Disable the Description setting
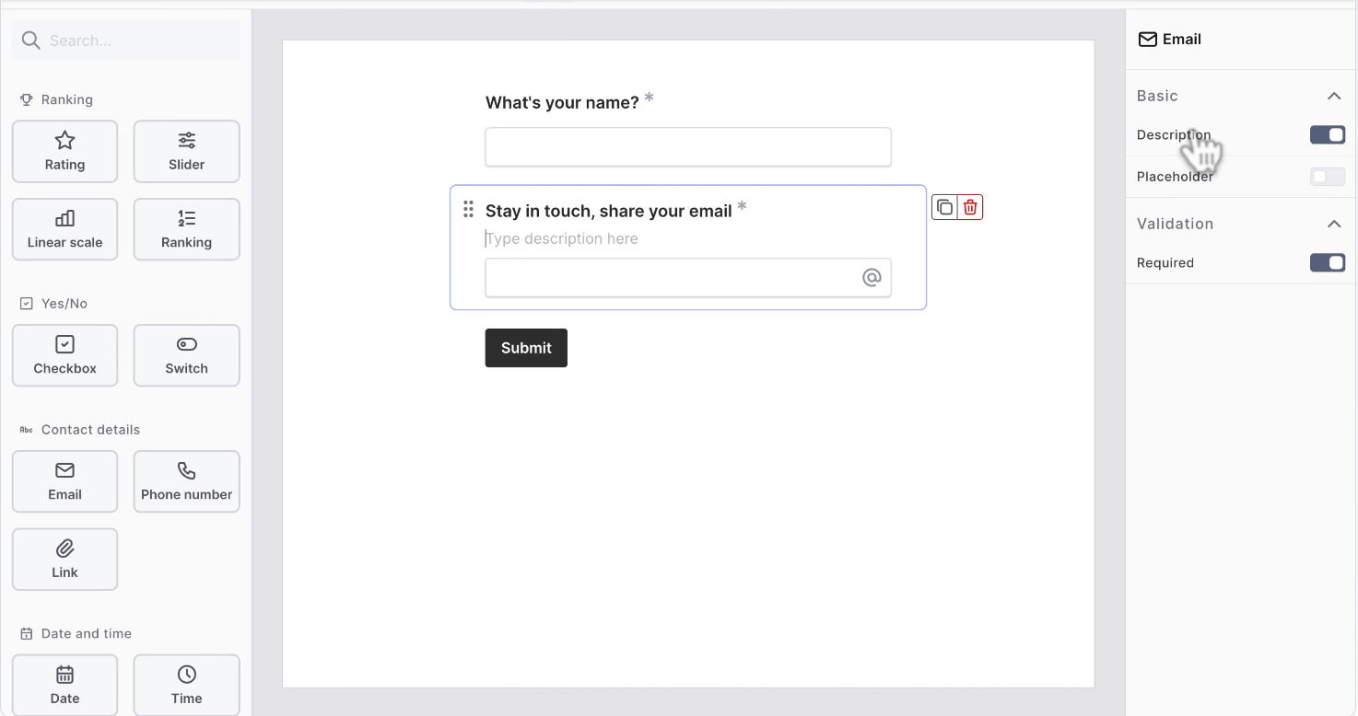Image resolution: width=1358 pixels, height=716 pixels. coord(1327,134)
